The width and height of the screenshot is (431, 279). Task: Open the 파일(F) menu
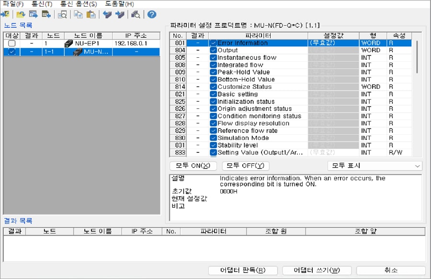(x=13, y=4)
